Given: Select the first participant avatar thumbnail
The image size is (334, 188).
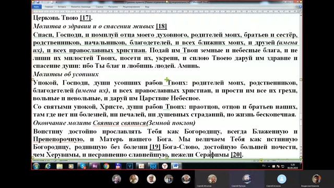Looking at the screenshot, I should coord(116,179).
